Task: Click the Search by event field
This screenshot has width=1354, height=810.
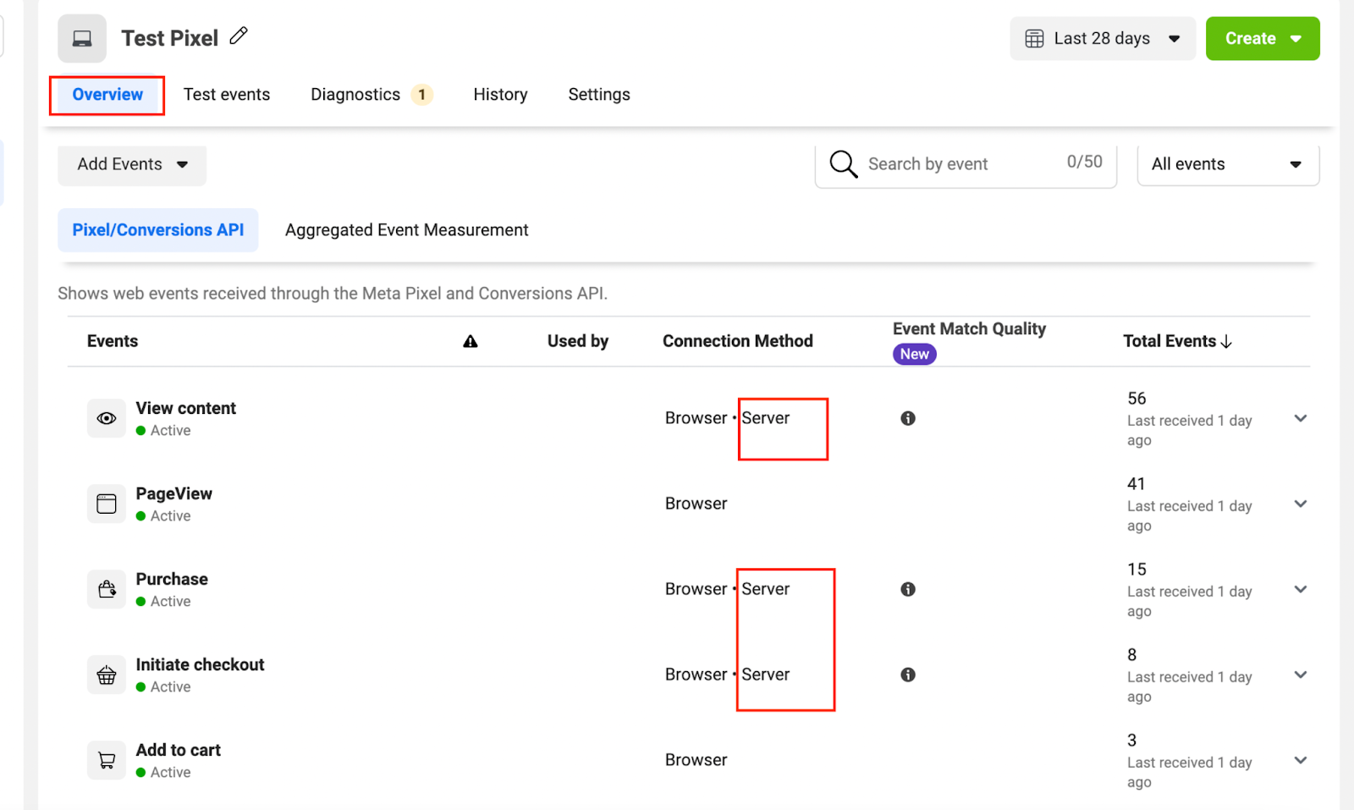Action: pyautogui.click(x=965, y=164)
